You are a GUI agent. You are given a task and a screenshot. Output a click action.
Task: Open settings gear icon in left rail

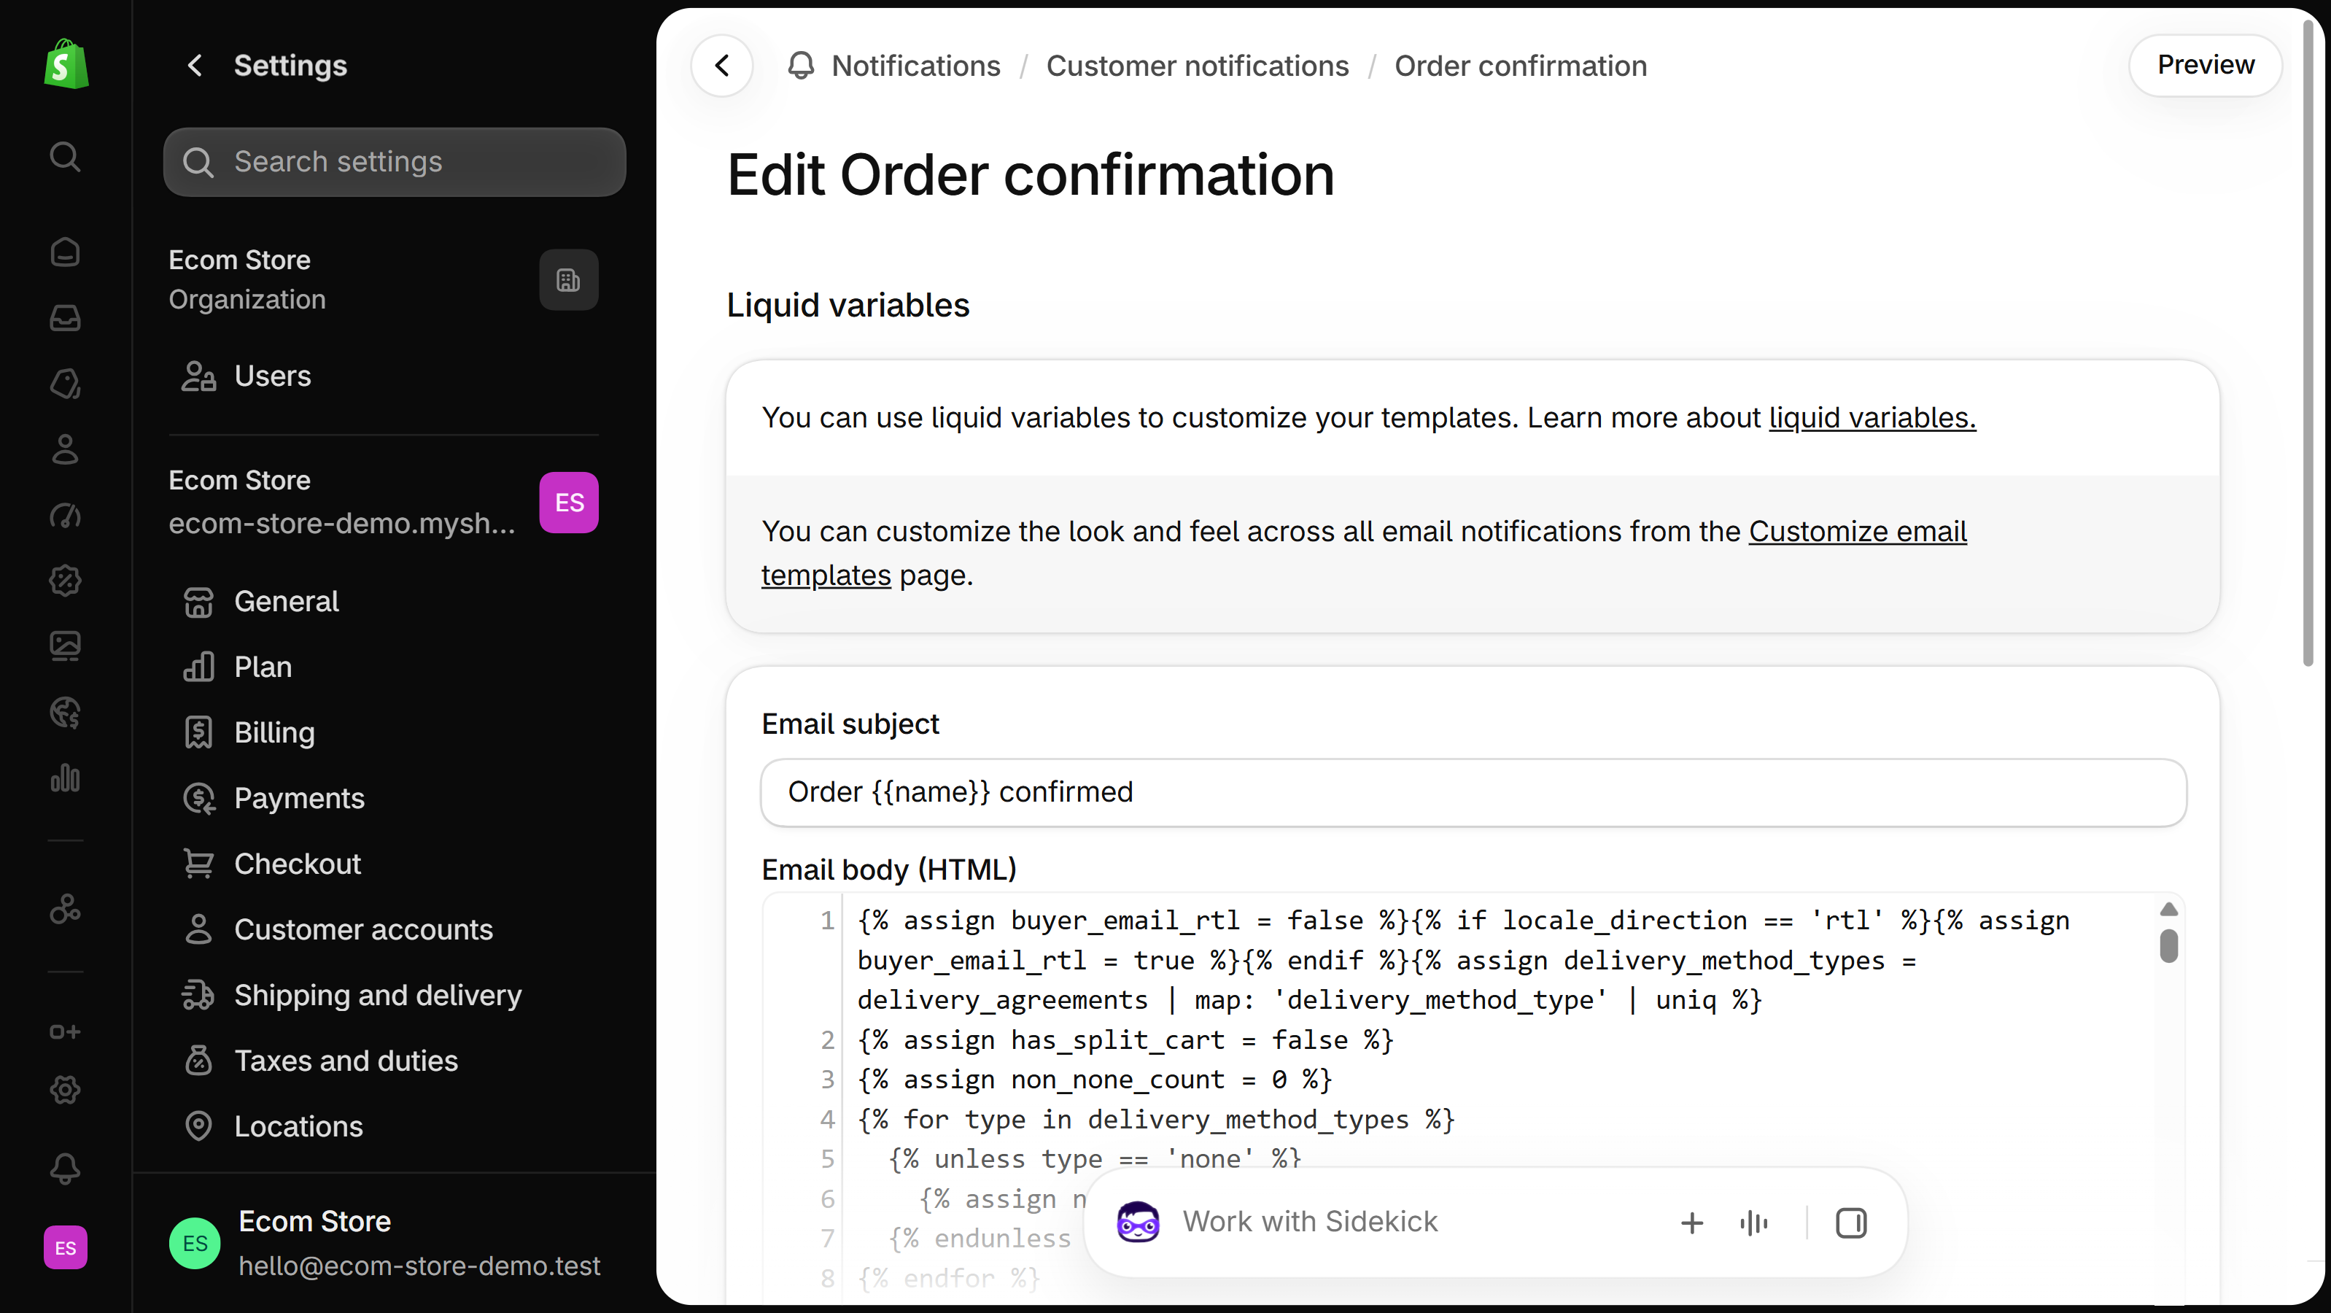click(x=65, y=1090)
